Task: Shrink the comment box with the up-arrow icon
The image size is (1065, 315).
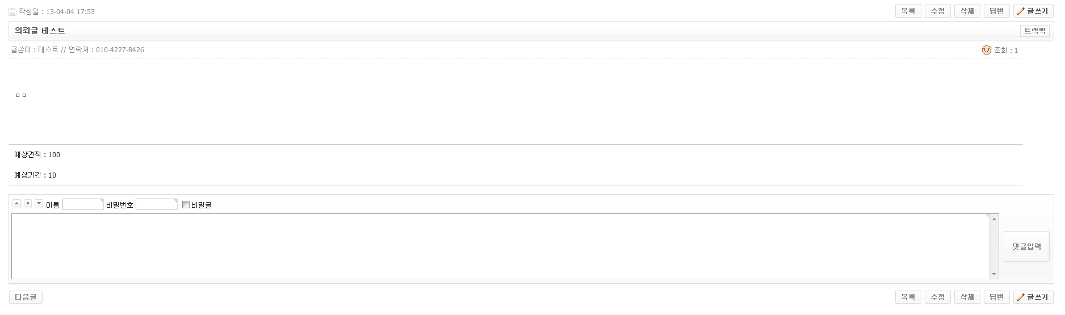Action: (16, 203)
